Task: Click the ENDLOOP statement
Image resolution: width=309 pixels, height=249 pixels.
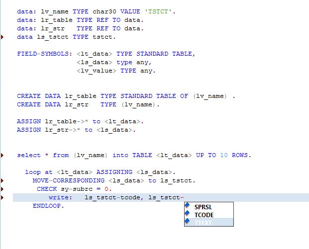Action: [x=48, y=206]
